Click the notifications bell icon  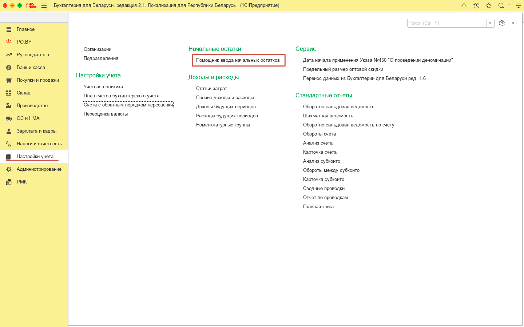pos(464,5)
